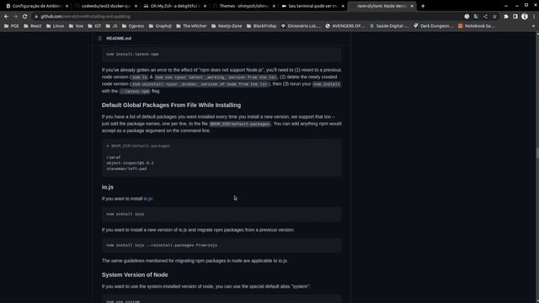539x303 pixels.
Task: Close the Oh My Zsh tab
Action: pyautogui.click(x=205, y=6)
